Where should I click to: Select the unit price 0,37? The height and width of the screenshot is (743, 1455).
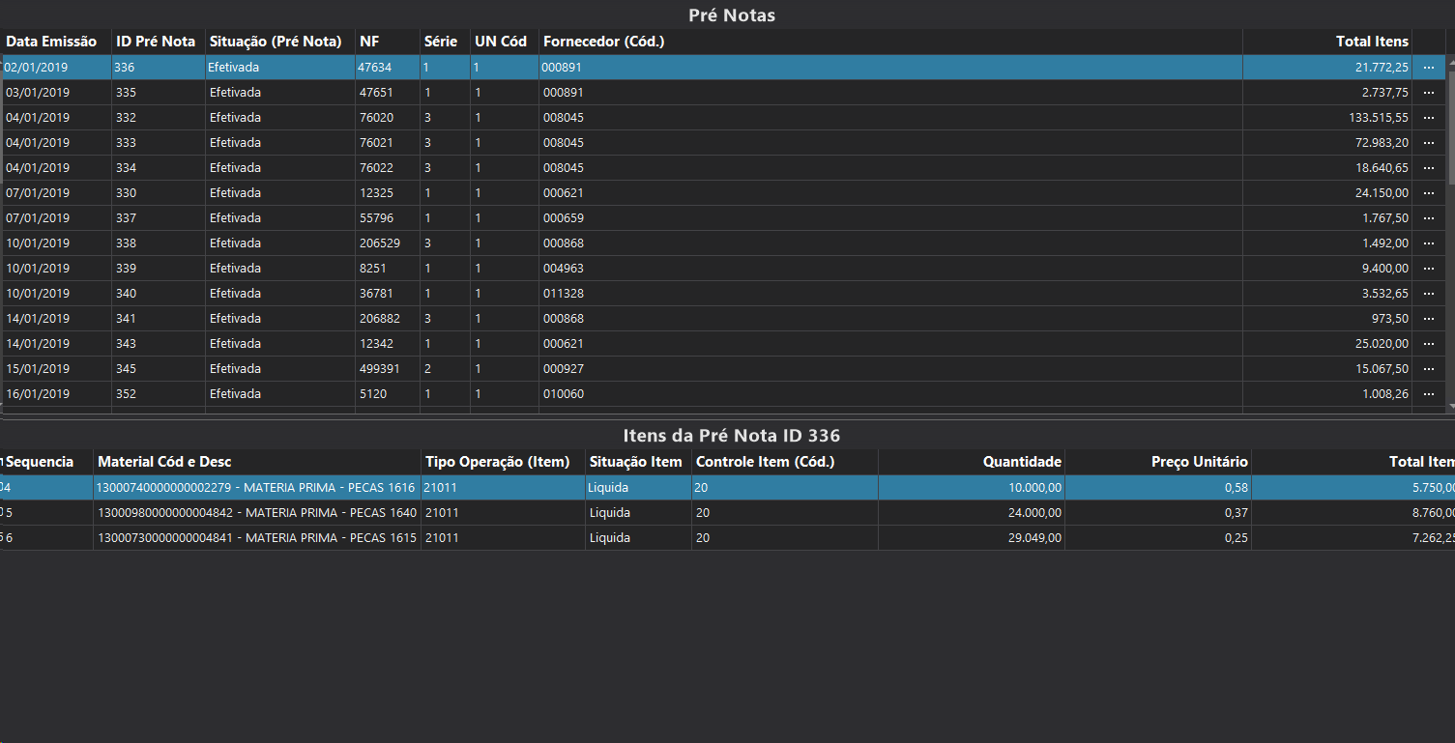coord(1236,513)
